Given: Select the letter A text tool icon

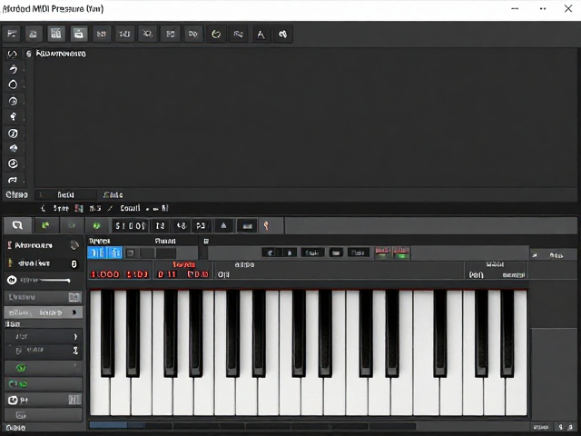Looking at the screenshot, I should coord(261,35).
